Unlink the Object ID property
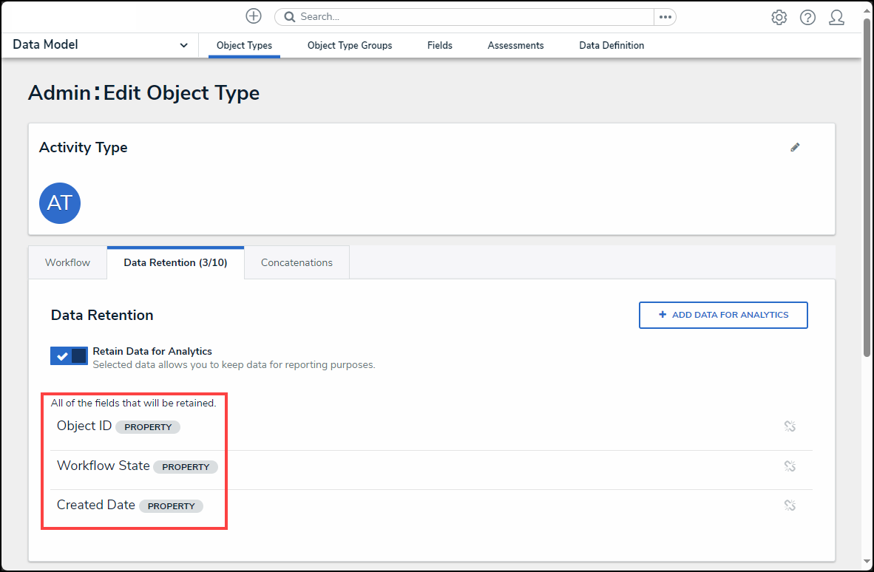The image size is (874, 572). 790,426
